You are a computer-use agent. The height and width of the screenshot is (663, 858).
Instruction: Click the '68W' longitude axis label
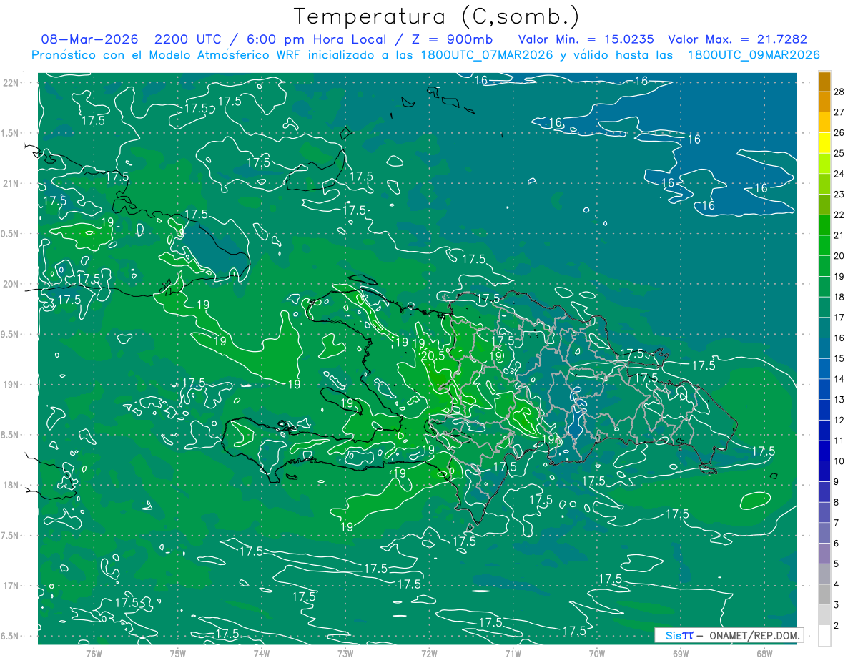point(764,653)
